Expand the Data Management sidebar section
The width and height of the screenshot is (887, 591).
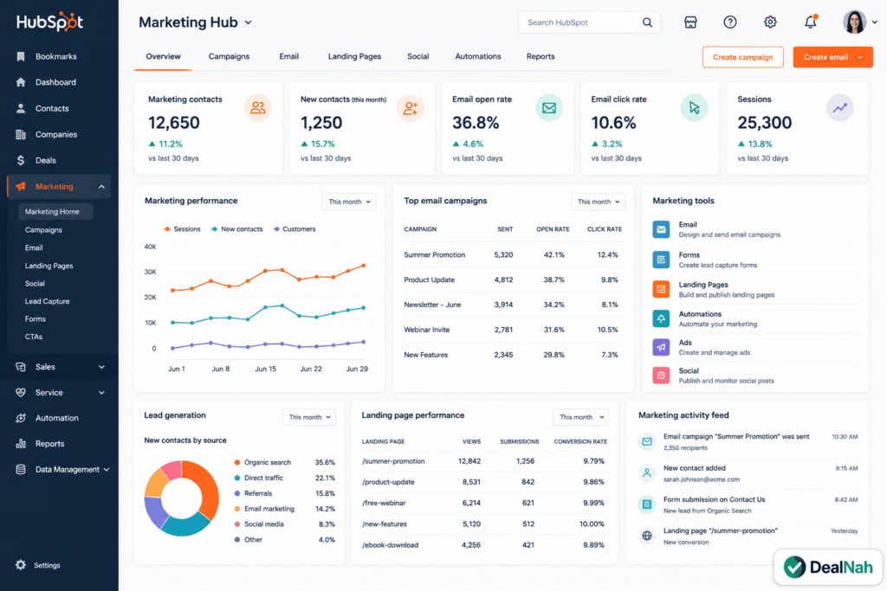[x=107, y=470]
